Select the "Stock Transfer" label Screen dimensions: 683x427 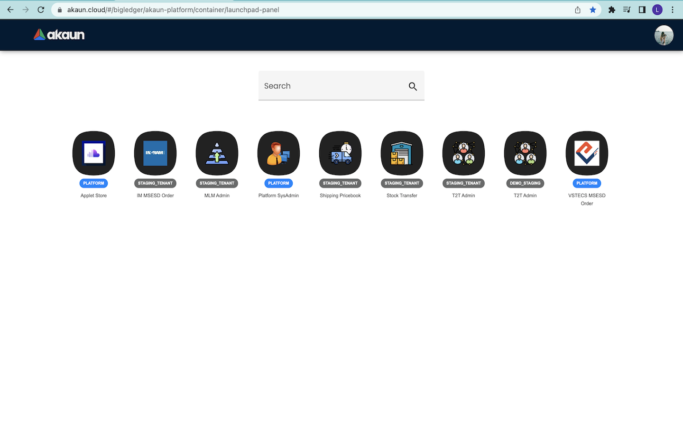[x=402, y=195]
